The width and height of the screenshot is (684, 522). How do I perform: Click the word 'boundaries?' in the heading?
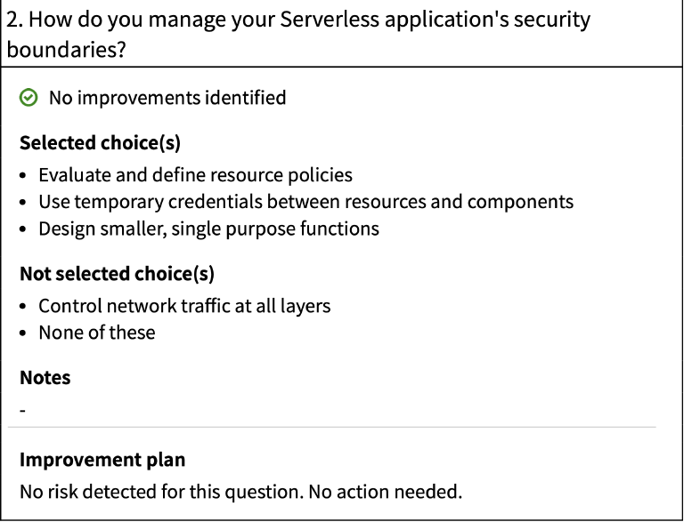point(65,48)
